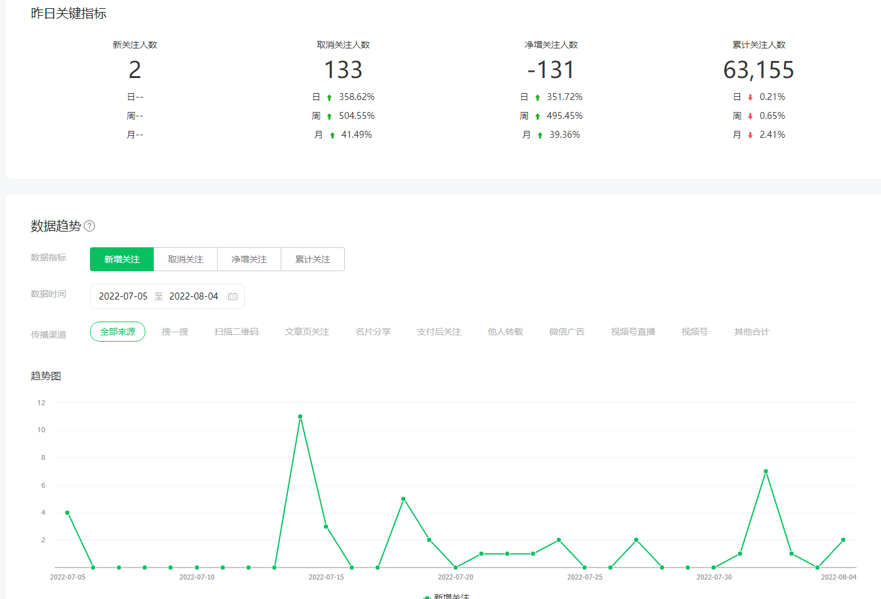Viewport: 881px width, 599px height.
Task: Click the 趋势图 heading
Action: point(46,376)
